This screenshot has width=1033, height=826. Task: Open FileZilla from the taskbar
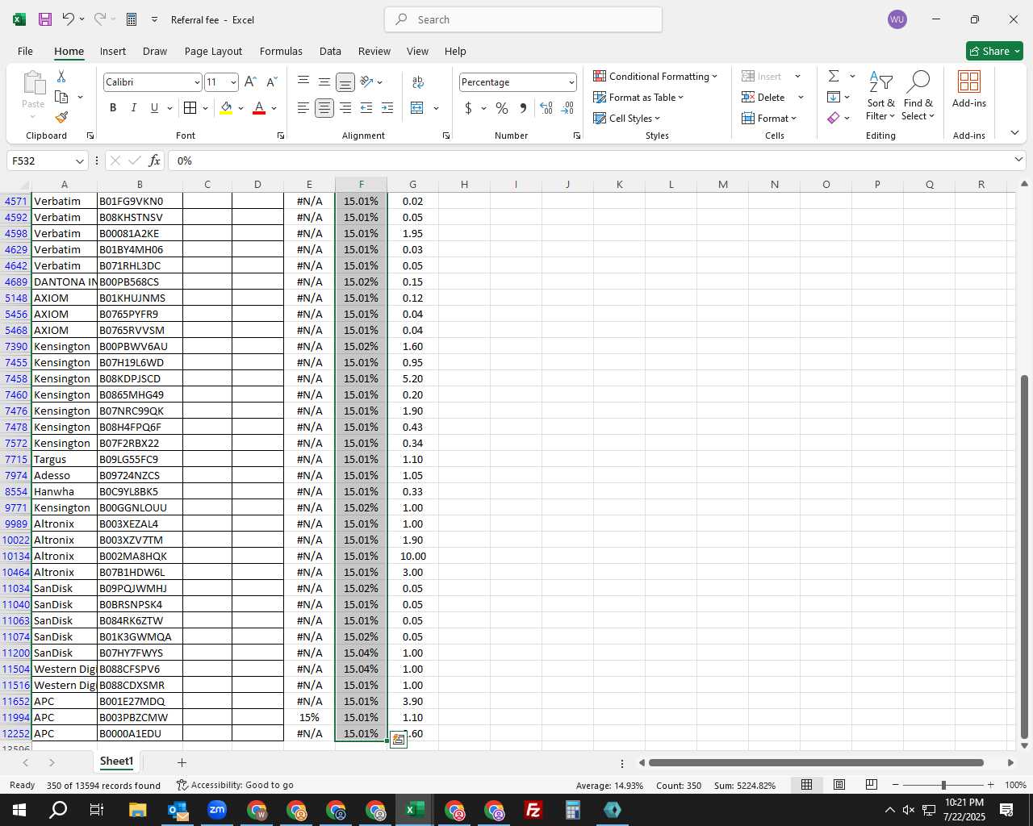tap(533, 810)
